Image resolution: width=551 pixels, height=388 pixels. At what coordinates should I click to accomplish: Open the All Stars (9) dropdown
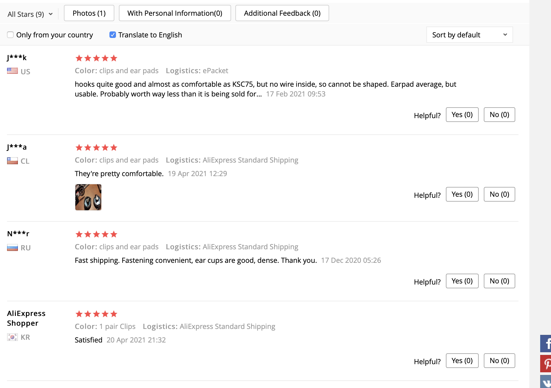click(30, 14)
